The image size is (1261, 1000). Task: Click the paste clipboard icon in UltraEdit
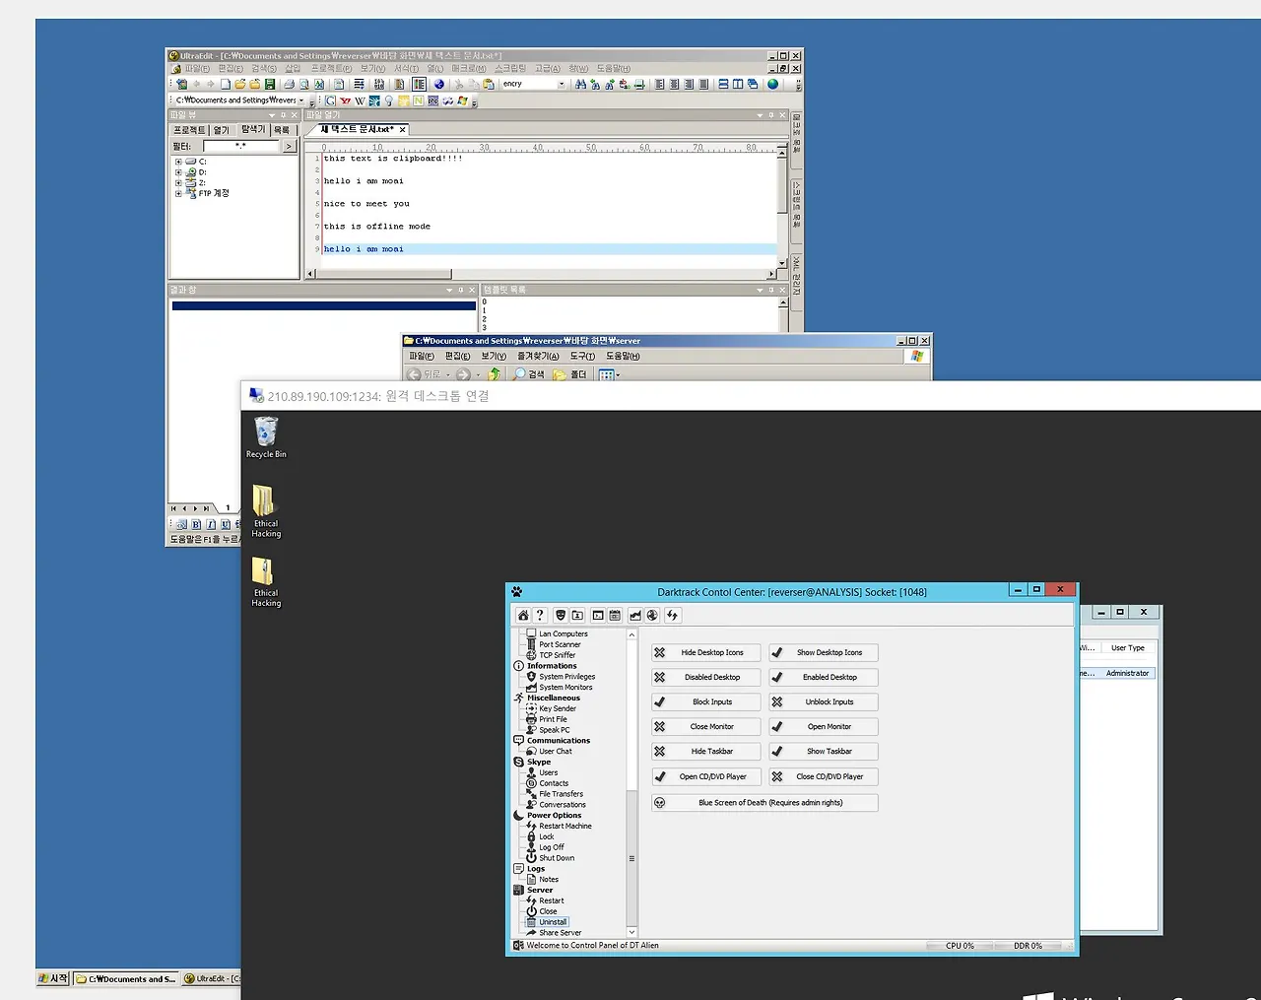tap(489, 85)
